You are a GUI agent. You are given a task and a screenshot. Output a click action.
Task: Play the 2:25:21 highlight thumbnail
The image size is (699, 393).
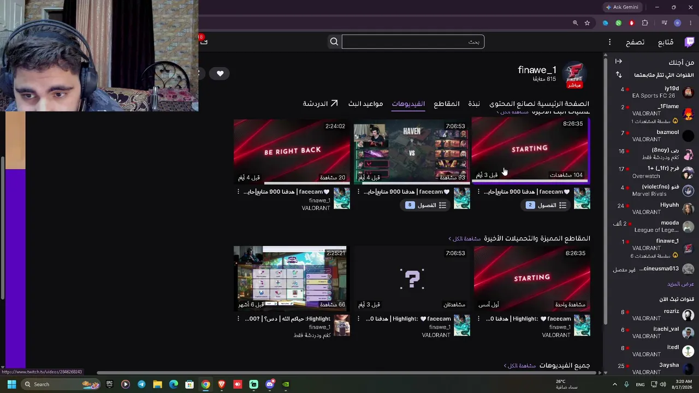tap(292, 279)
